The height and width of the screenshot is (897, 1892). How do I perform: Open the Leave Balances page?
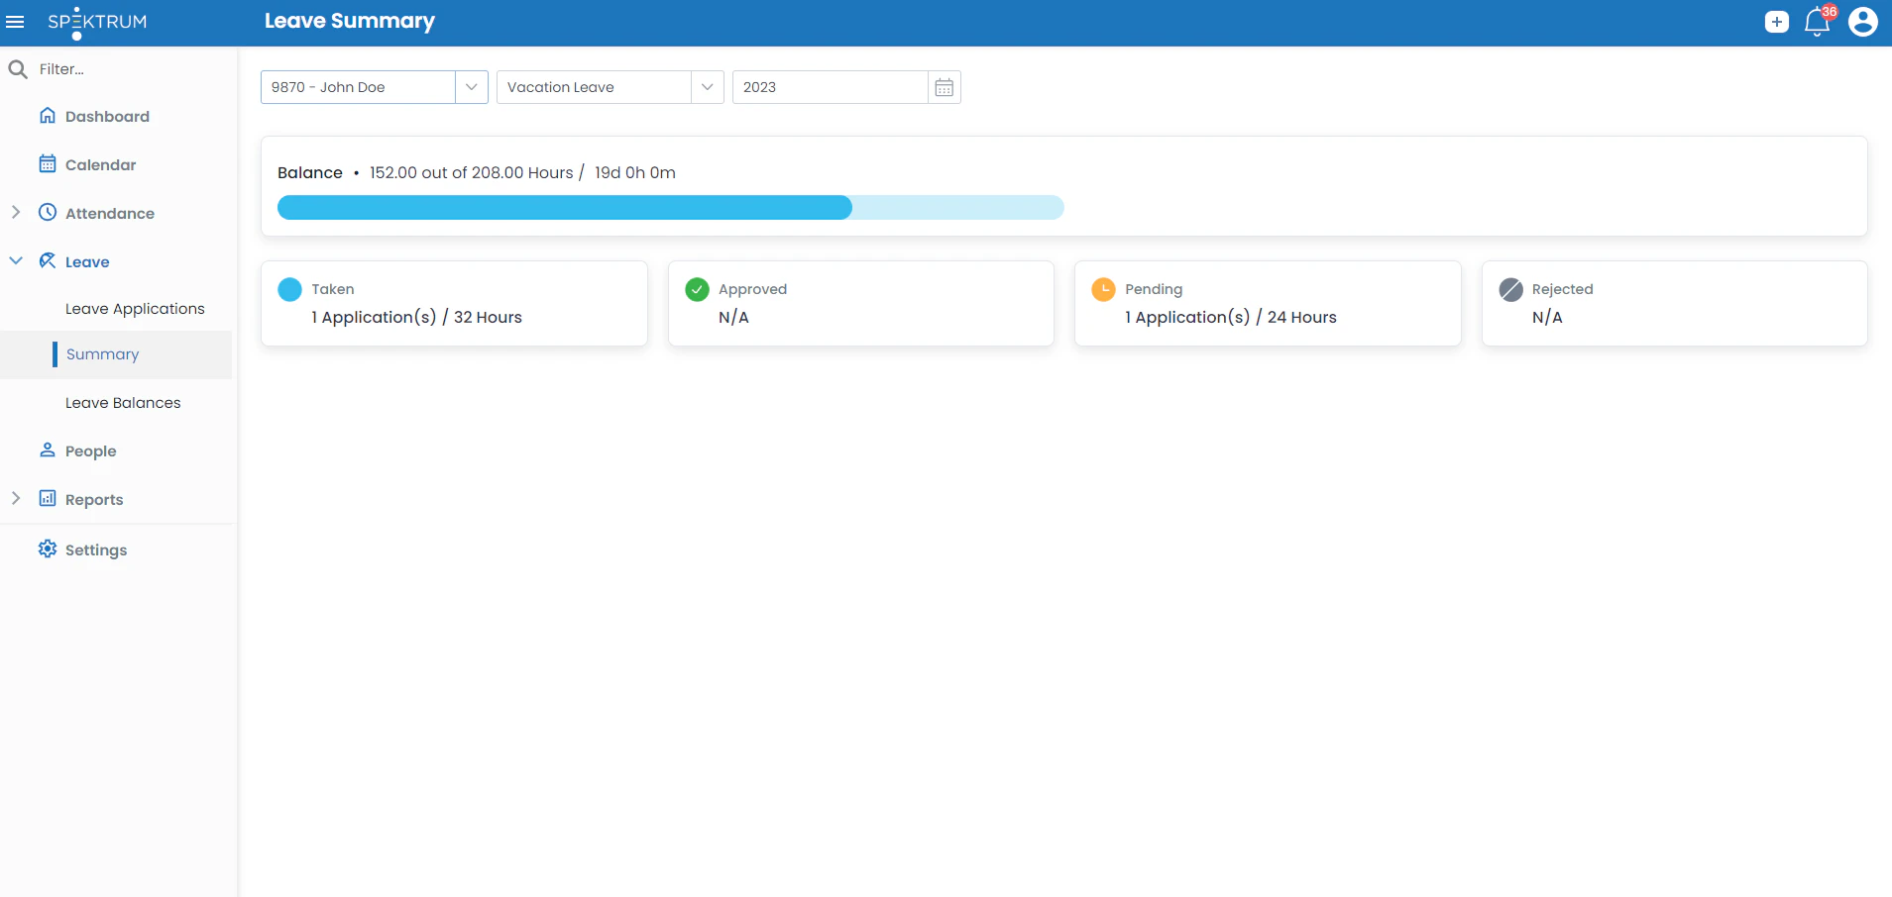(x=123, y=403)
